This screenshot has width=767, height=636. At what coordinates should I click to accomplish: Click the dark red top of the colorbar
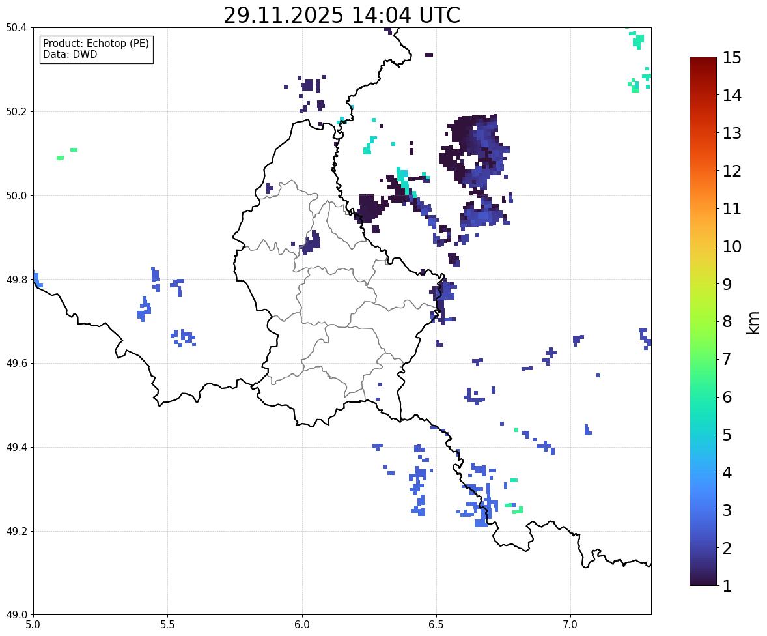pyautogui.click(x=703, y=61)
